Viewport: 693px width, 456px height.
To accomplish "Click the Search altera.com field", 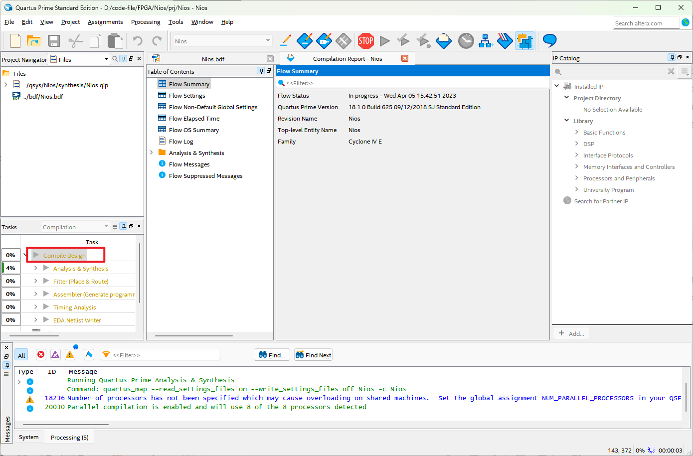I will [647, 23].
